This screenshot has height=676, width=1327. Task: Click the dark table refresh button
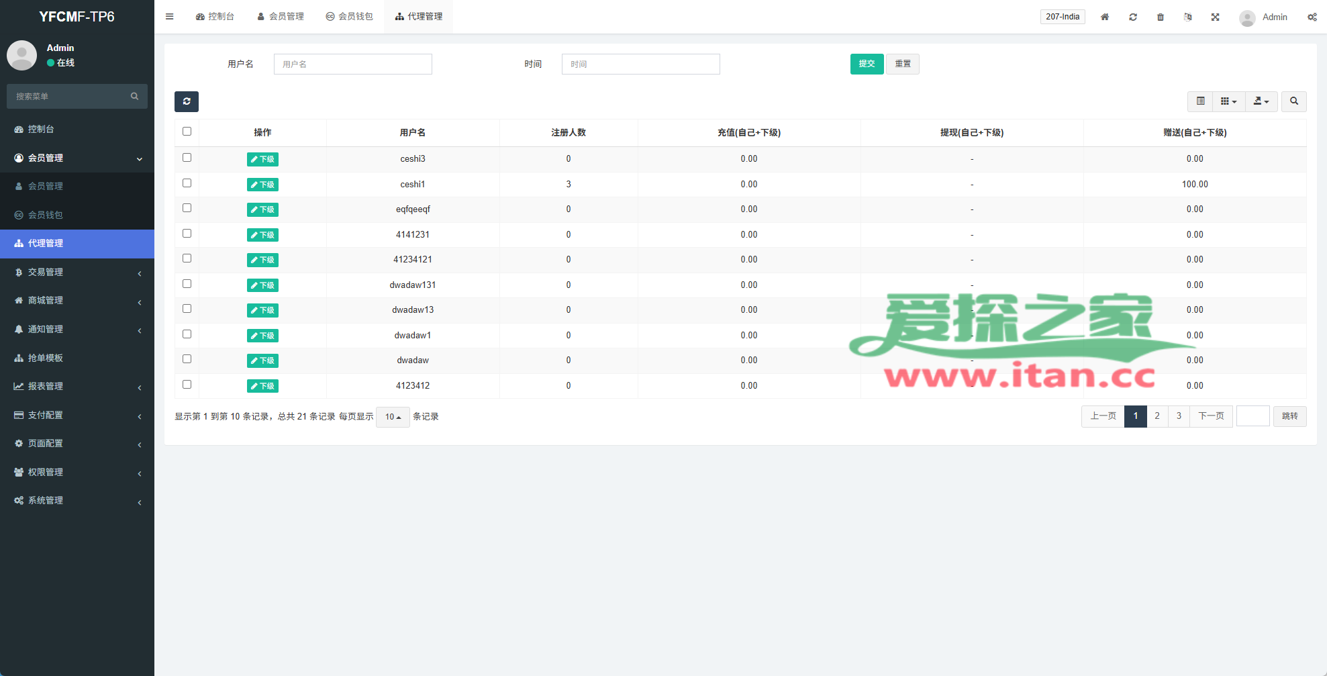tap(187, 101)
